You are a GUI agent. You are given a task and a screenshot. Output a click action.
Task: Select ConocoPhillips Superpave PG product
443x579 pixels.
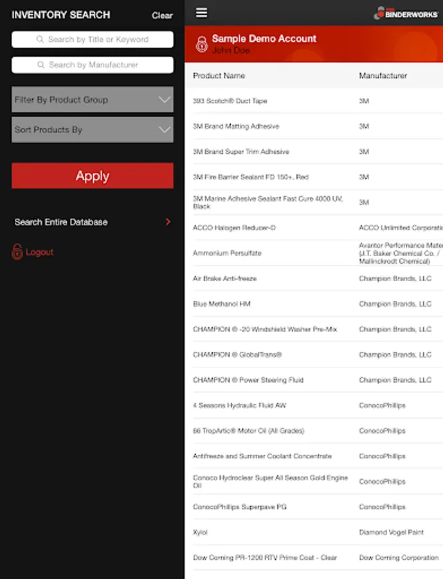coord(240,507)
